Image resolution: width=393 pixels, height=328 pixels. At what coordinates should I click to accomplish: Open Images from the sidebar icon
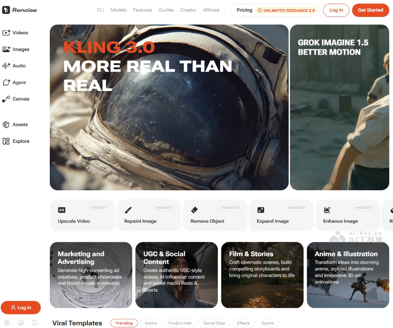pos(6,49)
